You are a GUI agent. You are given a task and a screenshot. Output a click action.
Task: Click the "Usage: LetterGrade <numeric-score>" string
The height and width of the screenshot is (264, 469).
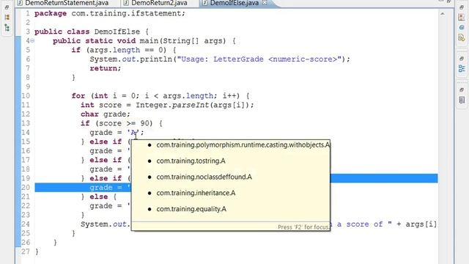[x=259, y=59]
